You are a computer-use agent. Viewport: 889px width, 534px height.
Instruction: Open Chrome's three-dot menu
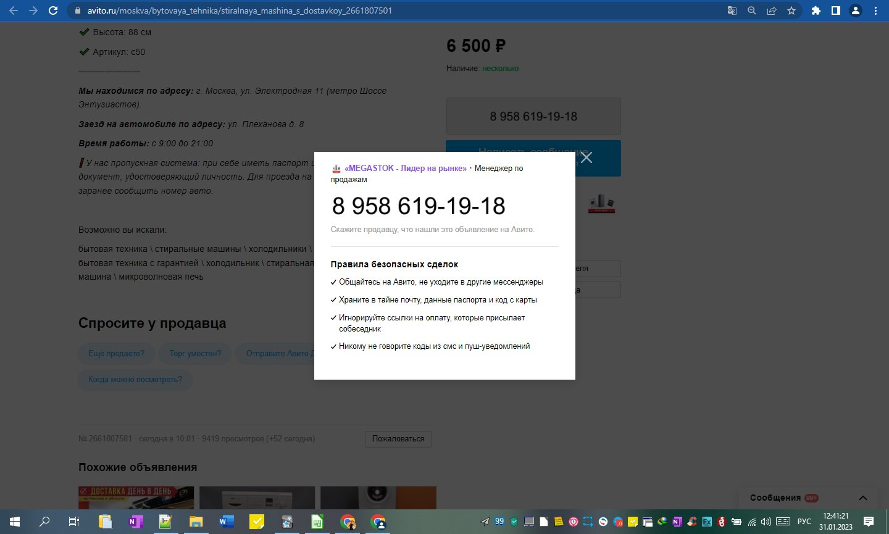click(875, 10)
